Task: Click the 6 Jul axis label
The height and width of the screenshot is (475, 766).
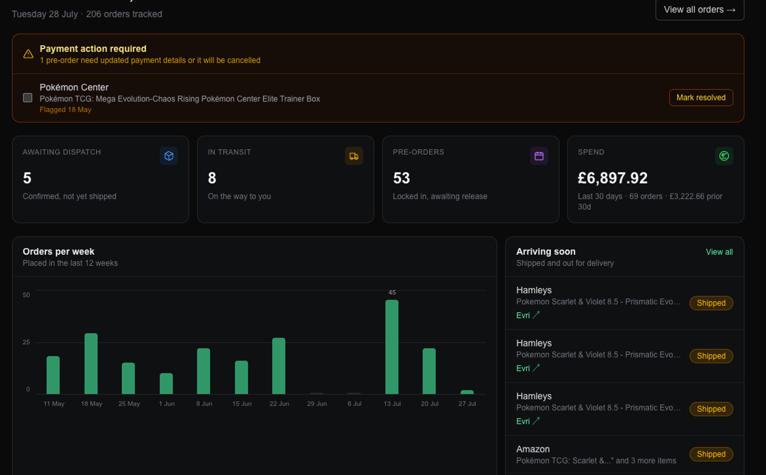Action: (354, 404)
